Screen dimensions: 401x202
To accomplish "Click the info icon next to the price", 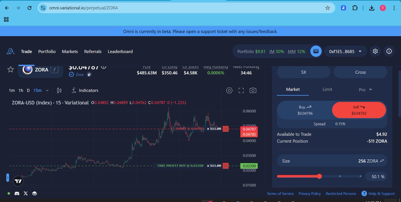I will tap(104, 67).
